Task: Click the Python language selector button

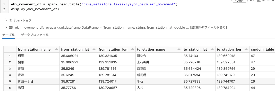Action: 239,1
